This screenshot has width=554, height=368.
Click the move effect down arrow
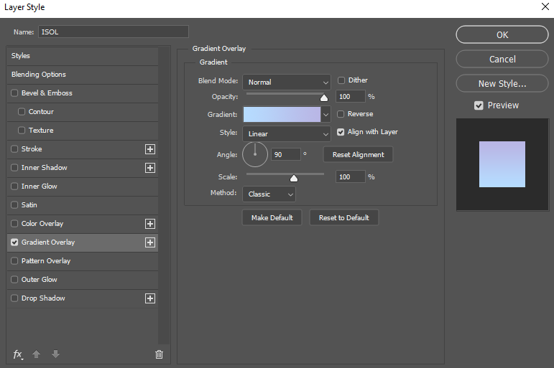(x=55, y=354)
